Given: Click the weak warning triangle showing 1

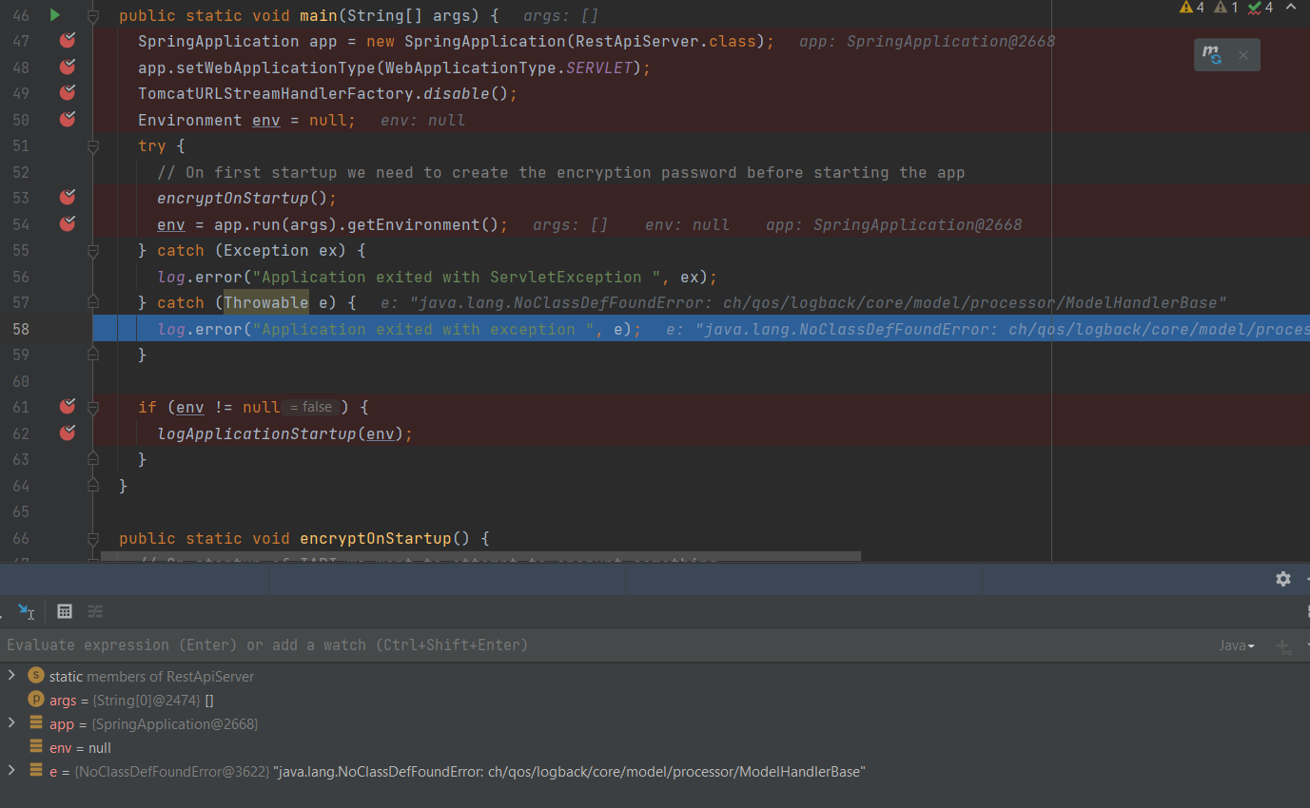Looking at the screenshot, I should click(x=1221, y=8).
